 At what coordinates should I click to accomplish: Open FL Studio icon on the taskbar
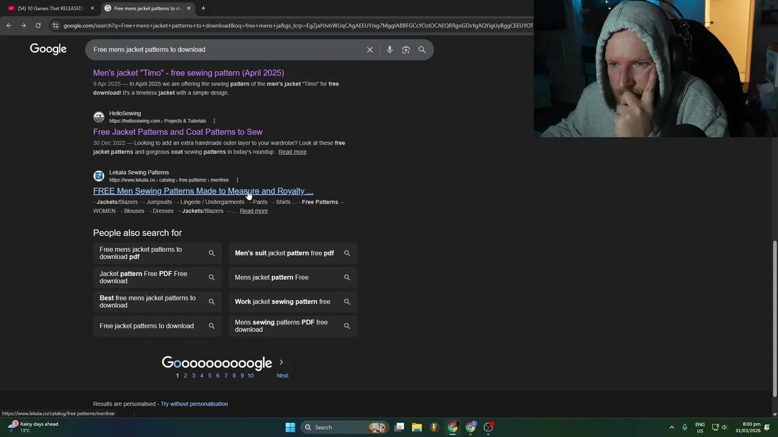pyautogui.click(x=434, y=427)
